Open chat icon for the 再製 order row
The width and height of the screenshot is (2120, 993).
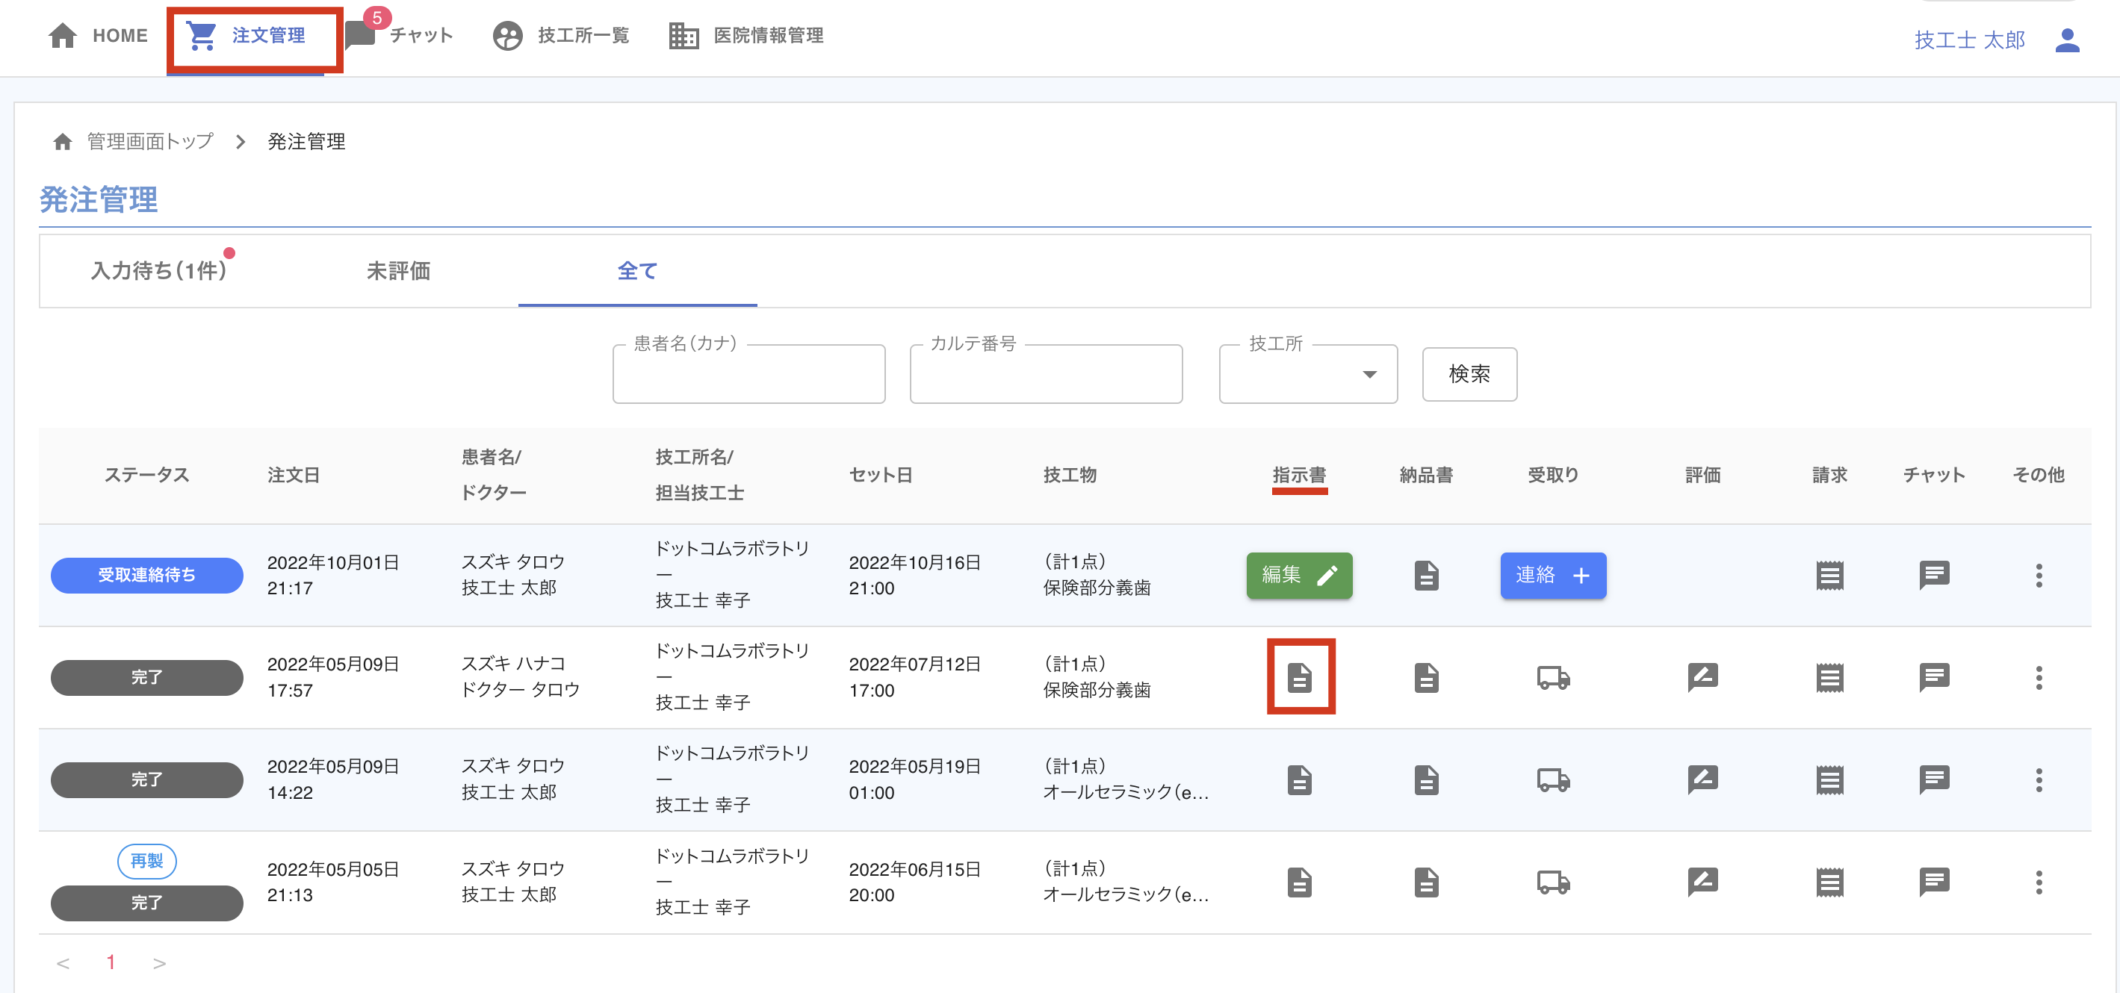tap(1934, 882)
